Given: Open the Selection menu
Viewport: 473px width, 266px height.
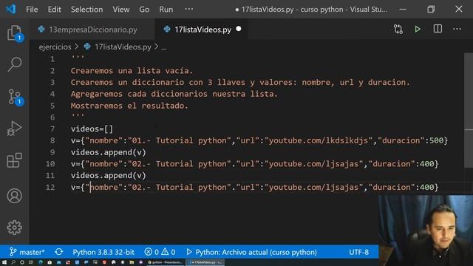Looking at the screenshot, I should 86,10.
